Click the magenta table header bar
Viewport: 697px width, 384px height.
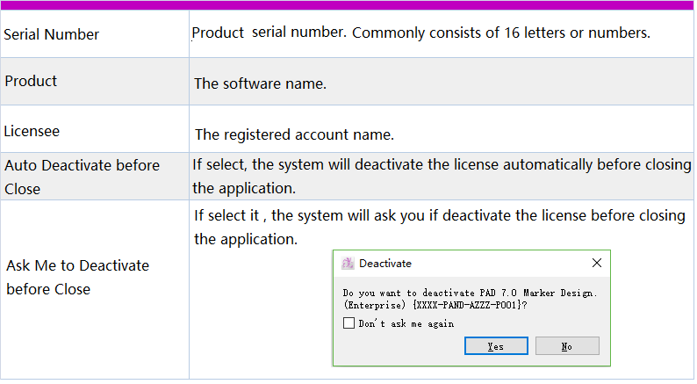[x=348, y=5]
